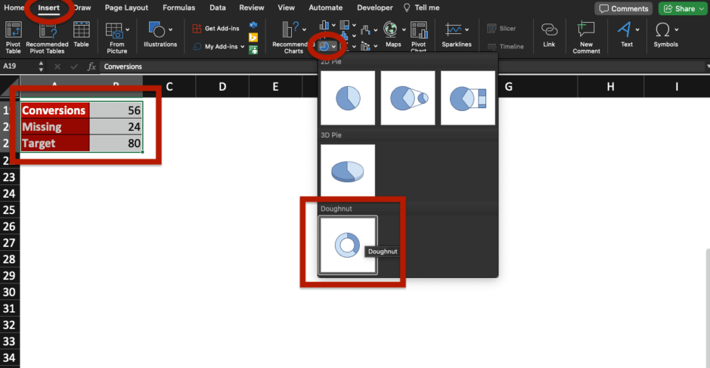Click the green Share button
Screen dimensions: 710x368
(679, 9)
